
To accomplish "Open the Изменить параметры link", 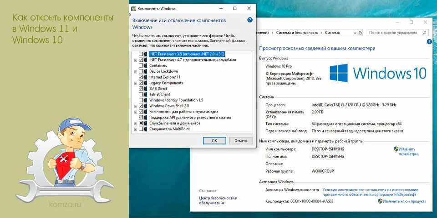I will pos(408,152).
